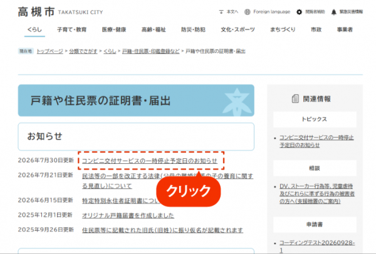Screen dimensions: 376x254
Task: Click the 緊急災害情報 label text
Action: [351, 12]
